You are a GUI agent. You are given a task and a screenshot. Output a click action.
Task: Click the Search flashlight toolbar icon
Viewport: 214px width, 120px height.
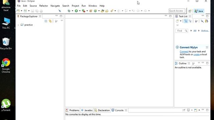pos(112,11)
